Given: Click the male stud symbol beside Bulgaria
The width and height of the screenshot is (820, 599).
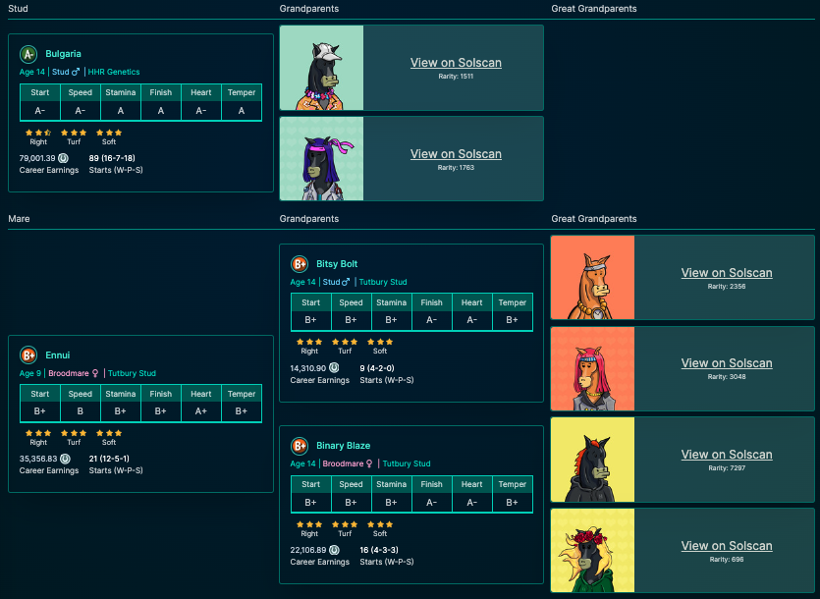Looking at the screenshot, I should [x=78, y=72].
